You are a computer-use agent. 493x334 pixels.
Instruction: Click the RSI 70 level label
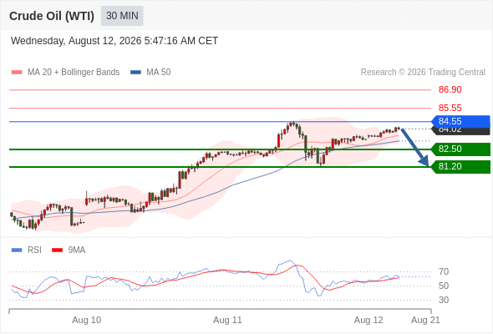click(x=444, y=271)
